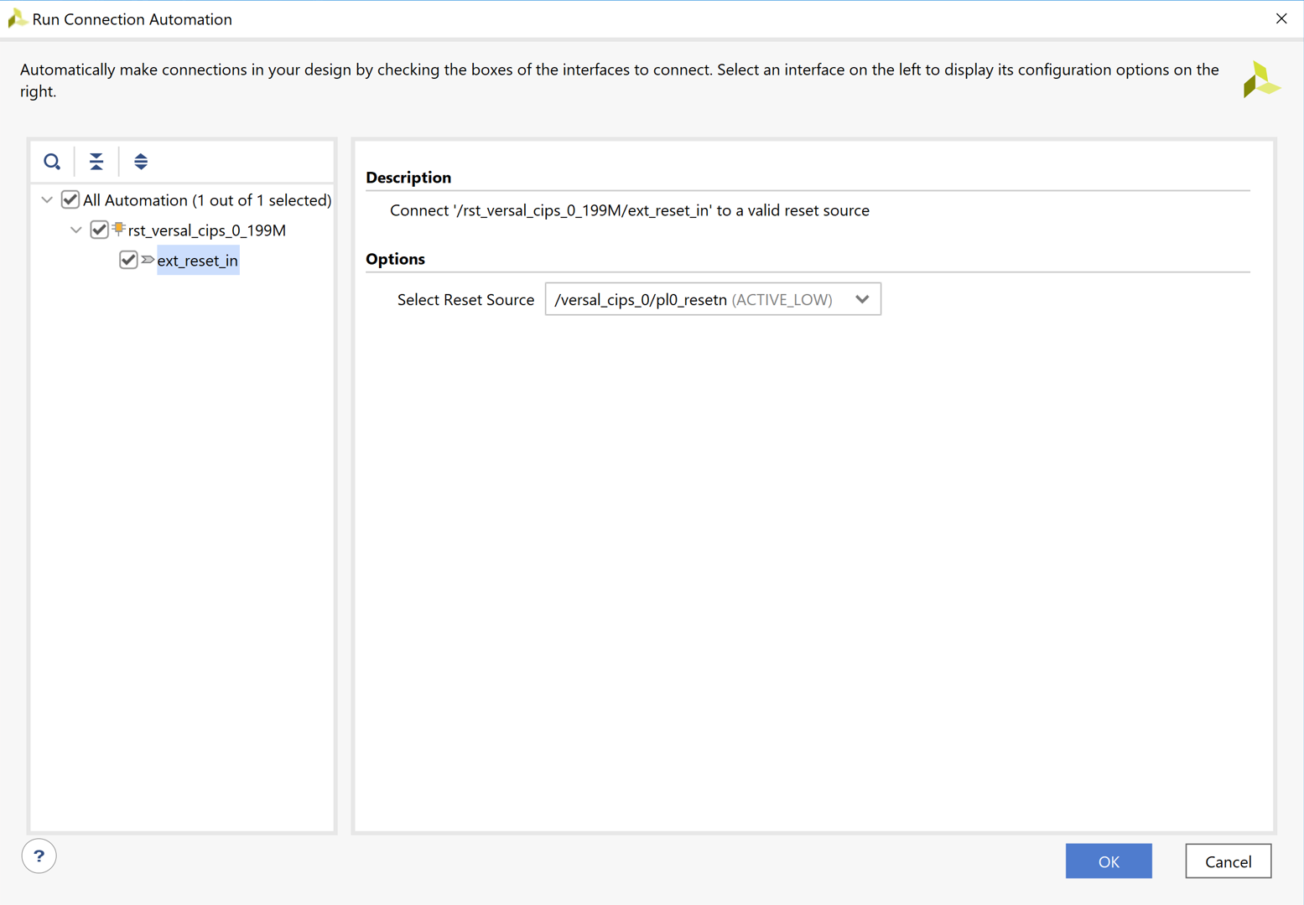The height and width of the screenshot is (905, 1304).
Task: Click the help question mark button
Action: coord(39,856)
